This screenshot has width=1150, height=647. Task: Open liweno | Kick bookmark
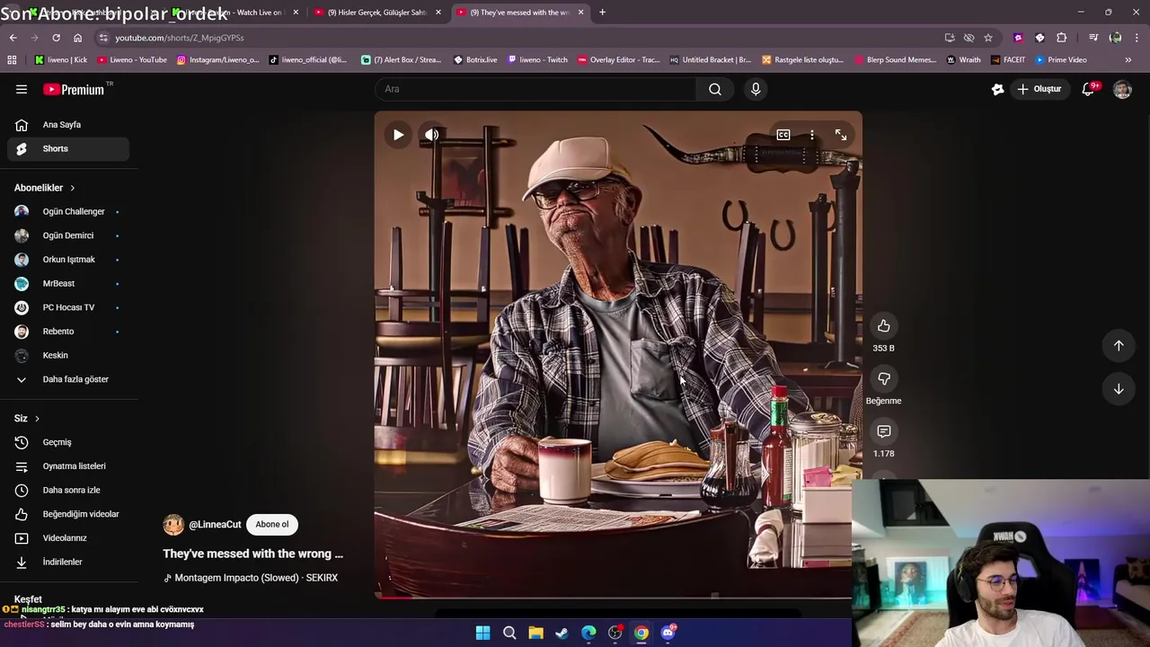[x=61, y=60]
